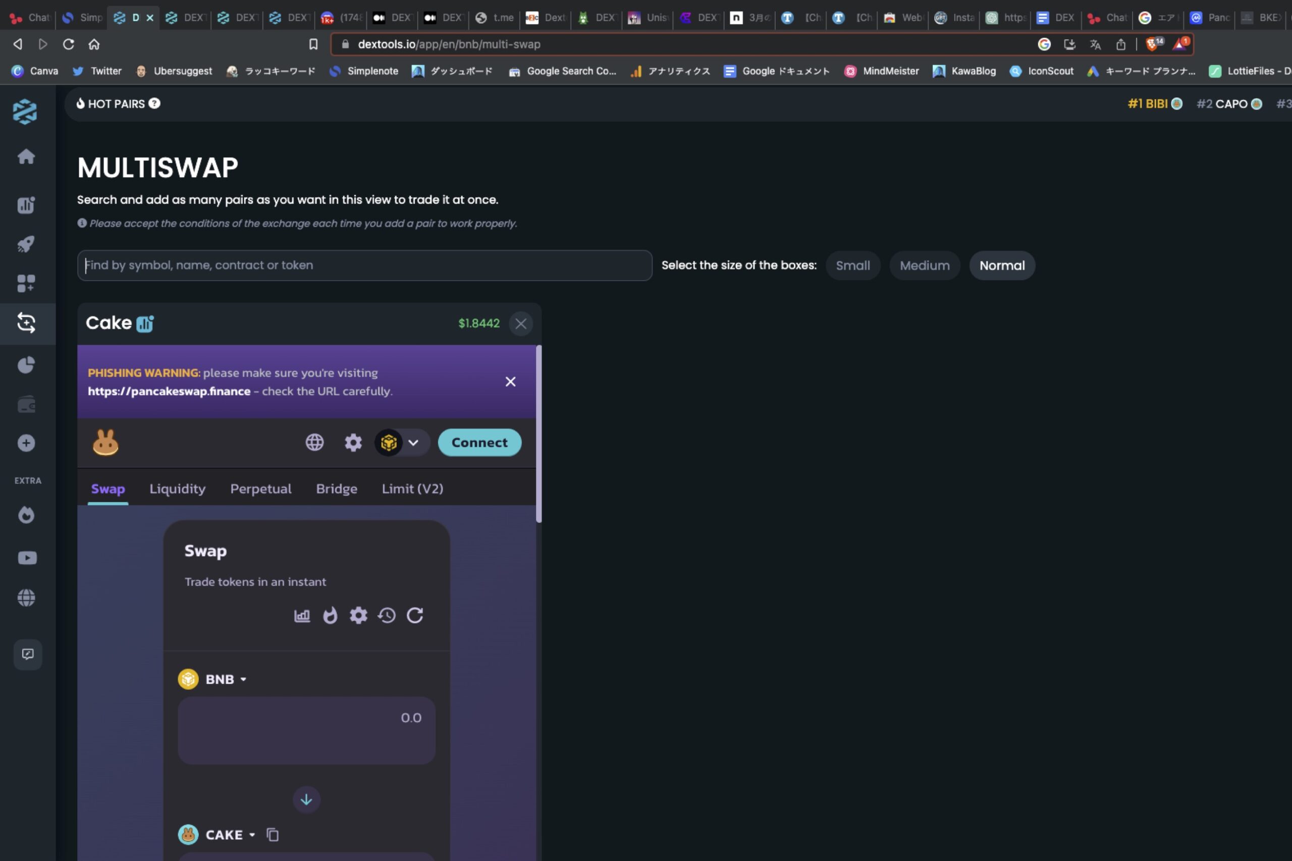
Task: Open the Bridge tab in PancakeSwap
Action: pyautogui.click(x=336, y=489)
